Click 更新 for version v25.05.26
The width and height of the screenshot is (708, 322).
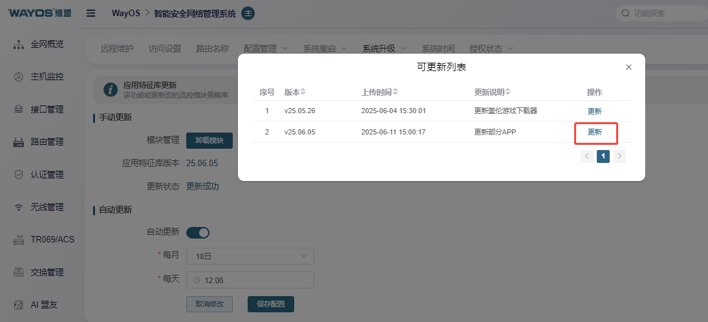click(x=595, y=111)
